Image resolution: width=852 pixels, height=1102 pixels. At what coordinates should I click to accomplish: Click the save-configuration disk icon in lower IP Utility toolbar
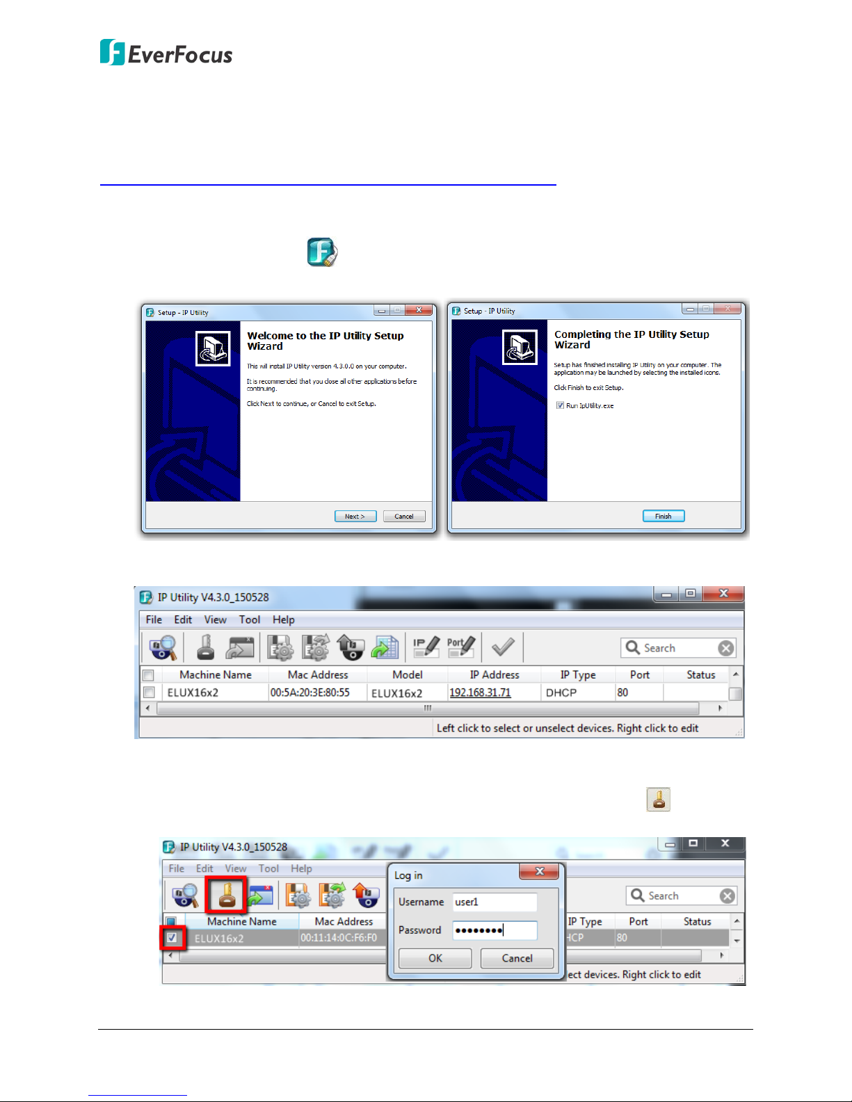(298, 896)
